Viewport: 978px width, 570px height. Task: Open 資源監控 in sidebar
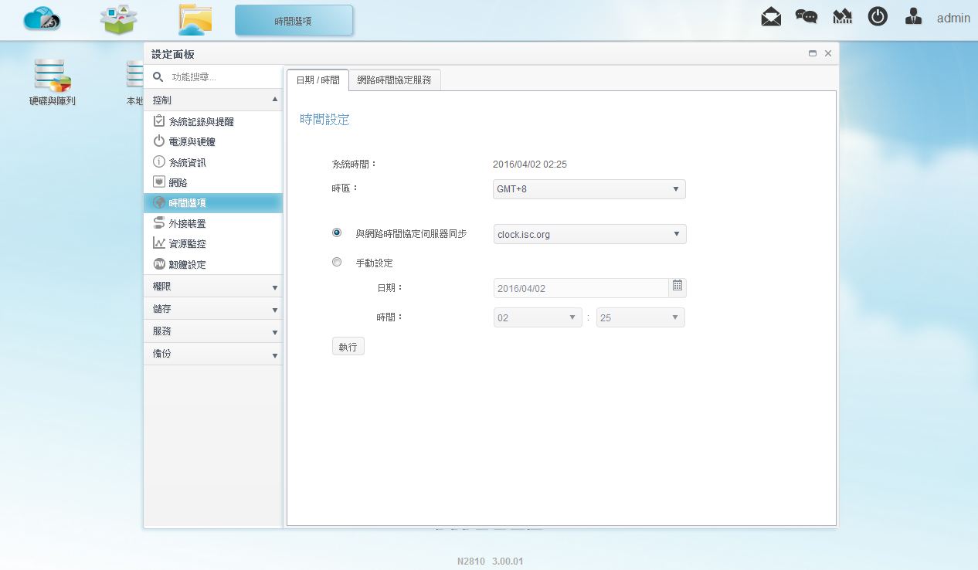click(x=213, y=243)
